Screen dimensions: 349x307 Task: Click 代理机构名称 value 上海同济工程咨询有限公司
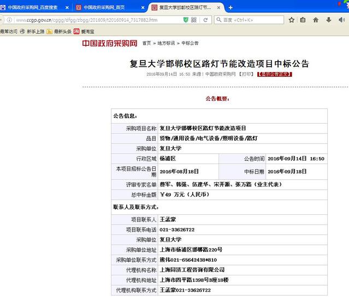point(192,270)
